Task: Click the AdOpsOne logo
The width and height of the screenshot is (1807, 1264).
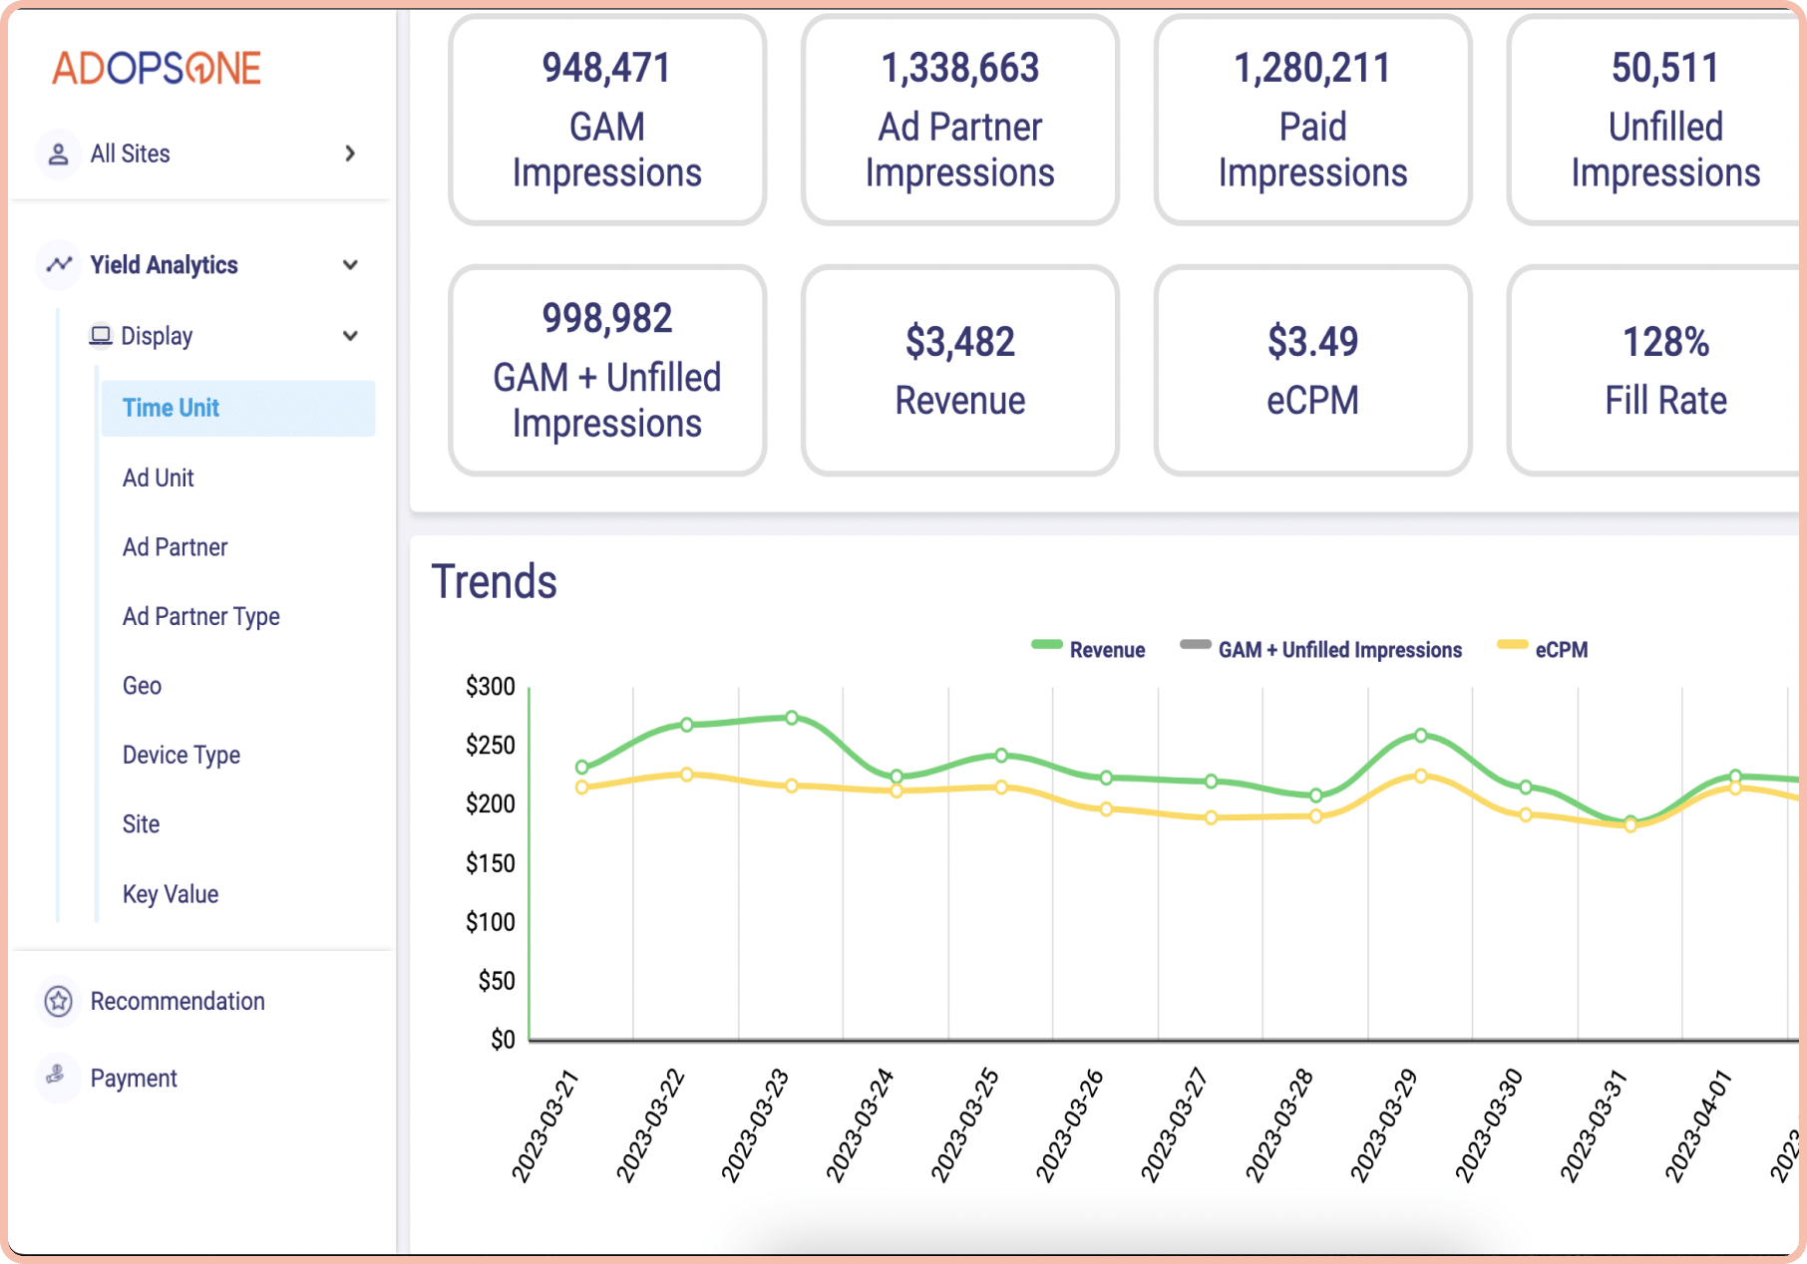Action: [157, 68]
